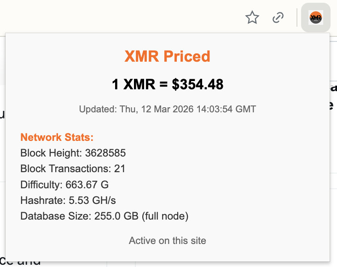The height and width of the screenshot is (267, 337).
Task: Click the Network Stats heading
Action: tap(57, 137)
